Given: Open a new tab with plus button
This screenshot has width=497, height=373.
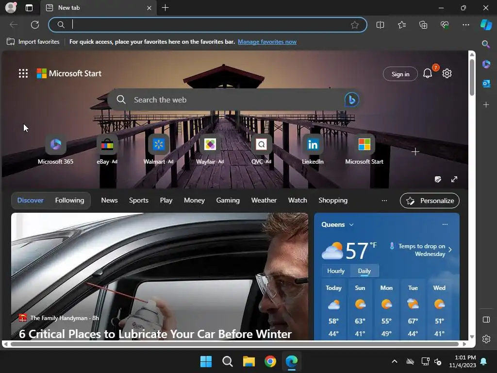Looking at the screenshot, I should (165, 8).
